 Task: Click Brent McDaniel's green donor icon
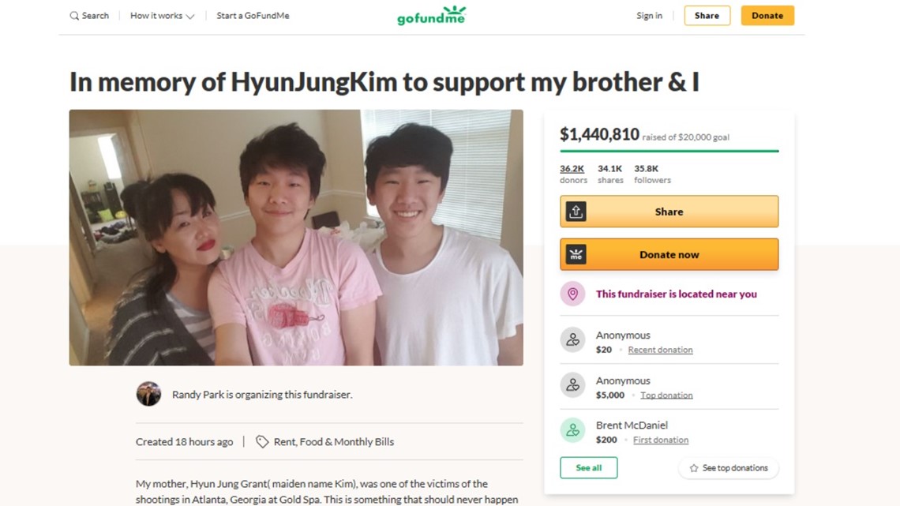572,430
